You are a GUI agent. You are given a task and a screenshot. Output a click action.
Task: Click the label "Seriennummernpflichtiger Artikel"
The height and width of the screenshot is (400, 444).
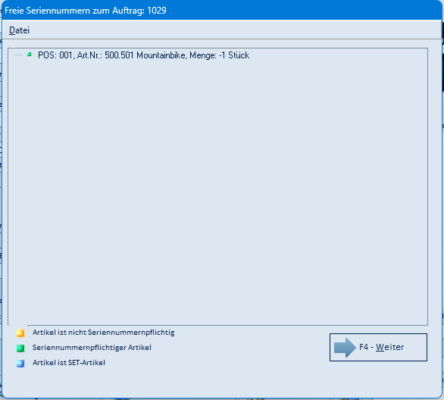coord(92,348)
